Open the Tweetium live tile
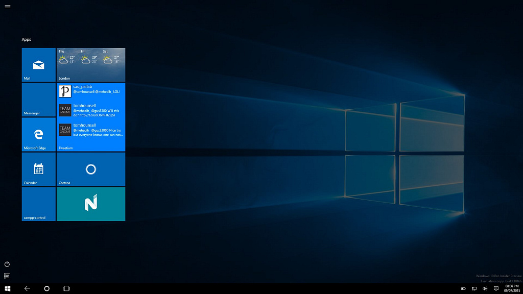This screenshot has width=523, height=294. pyautogui.click(x=91, y=117)
